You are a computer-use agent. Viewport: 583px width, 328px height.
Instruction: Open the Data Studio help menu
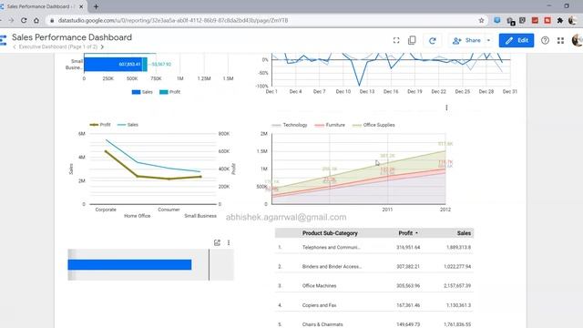coord(545,40)
